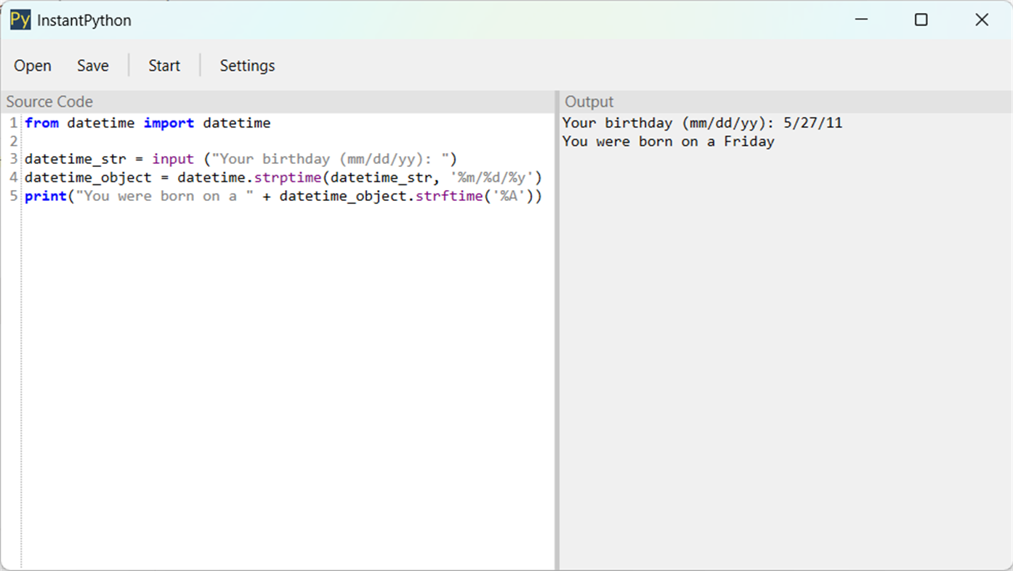Screen dimensions: 1013x571
Task: Click the strptime call on line 4
Action: 289,177
